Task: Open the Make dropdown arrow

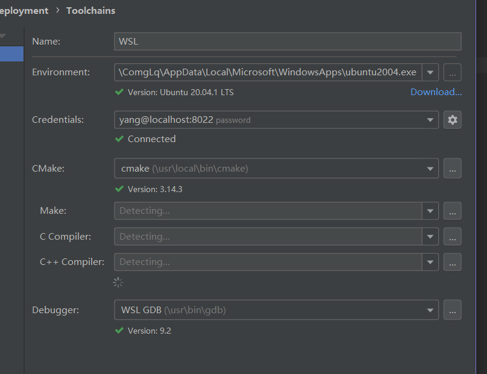Action: coord(430,211)
